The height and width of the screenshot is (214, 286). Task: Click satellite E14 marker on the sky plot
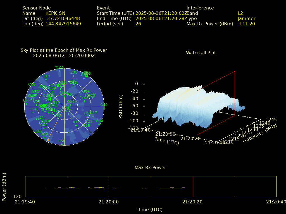[x=33, y=113]
